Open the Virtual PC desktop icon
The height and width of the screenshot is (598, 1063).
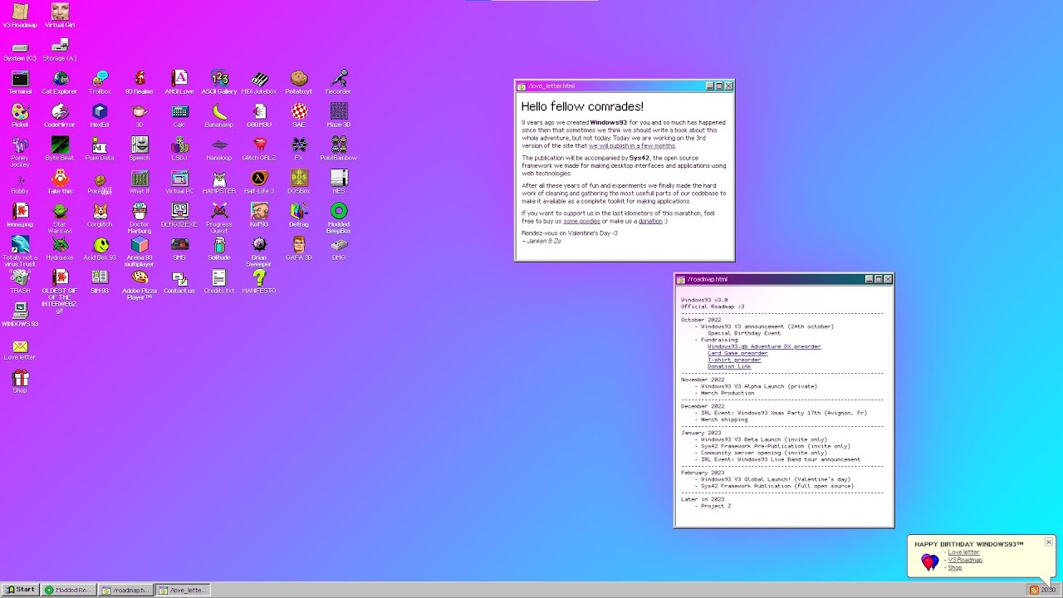[179, 182]
